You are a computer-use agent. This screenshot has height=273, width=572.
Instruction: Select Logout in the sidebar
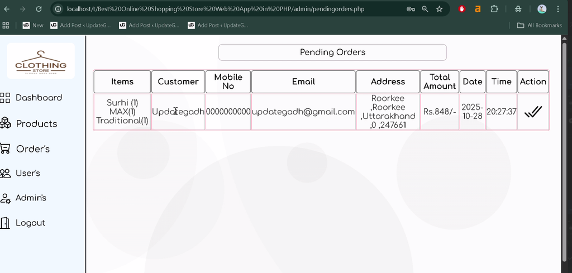click(30, 223)
